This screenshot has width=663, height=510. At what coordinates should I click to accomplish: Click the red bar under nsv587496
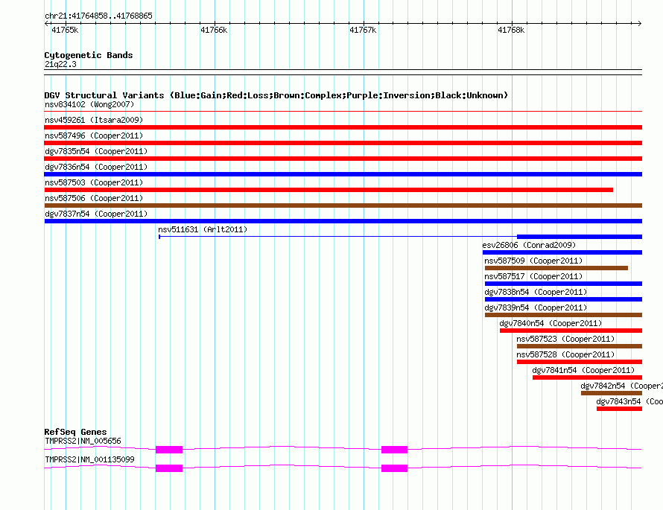343,143
